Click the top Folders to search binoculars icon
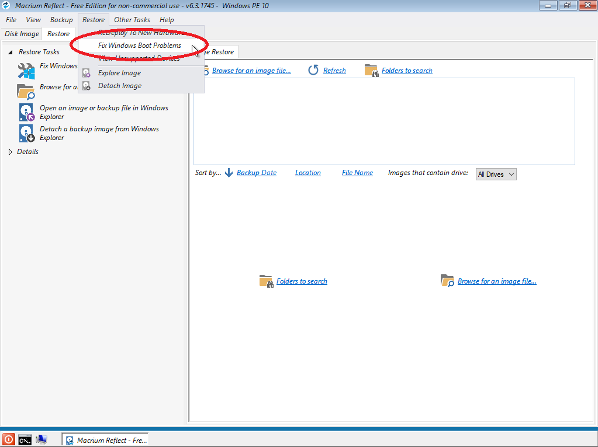 [x=371, y=71]
